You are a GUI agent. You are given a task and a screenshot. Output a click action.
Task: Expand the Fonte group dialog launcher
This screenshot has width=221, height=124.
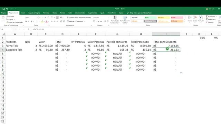(49, 25)
